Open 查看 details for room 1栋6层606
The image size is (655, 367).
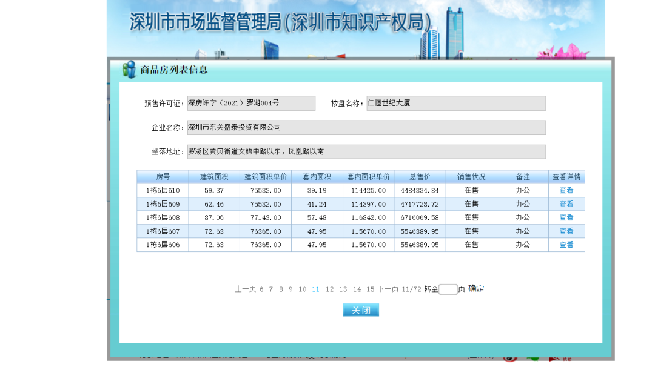[566, 245]
